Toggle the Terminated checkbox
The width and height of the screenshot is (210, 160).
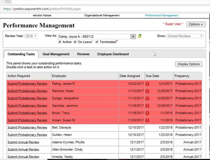[x=97, y=42]
